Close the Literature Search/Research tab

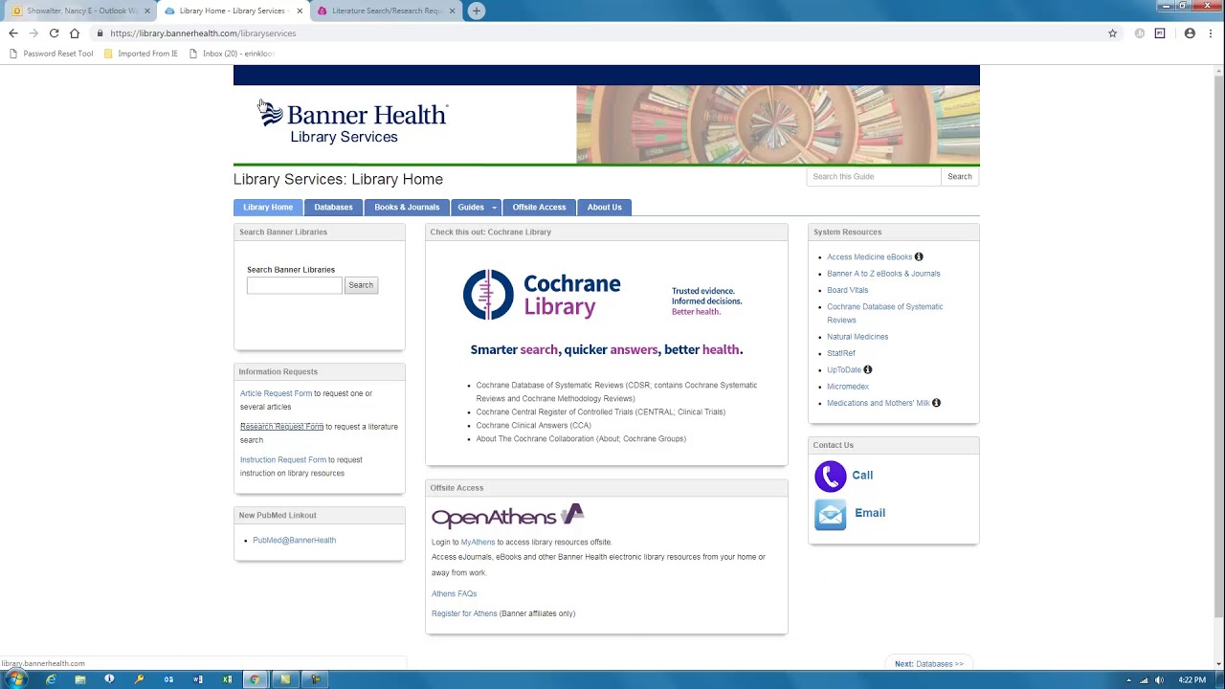coord(452,11)
